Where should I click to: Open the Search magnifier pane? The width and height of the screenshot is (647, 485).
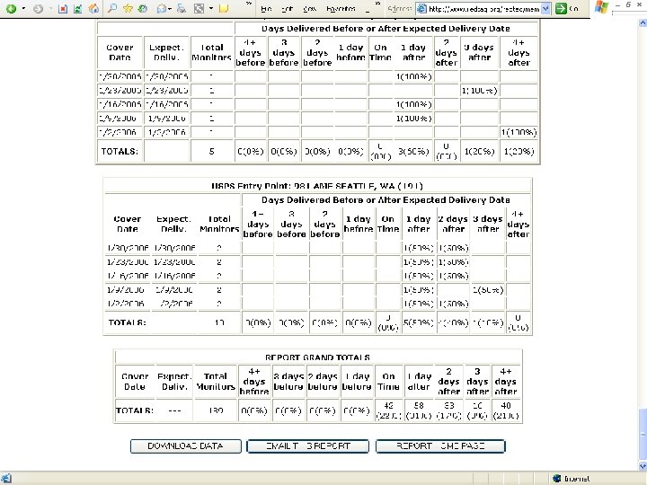click(x=111, y=8)
